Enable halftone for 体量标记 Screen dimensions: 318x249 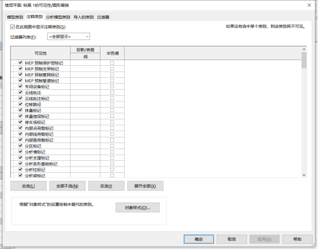(112, 110)
